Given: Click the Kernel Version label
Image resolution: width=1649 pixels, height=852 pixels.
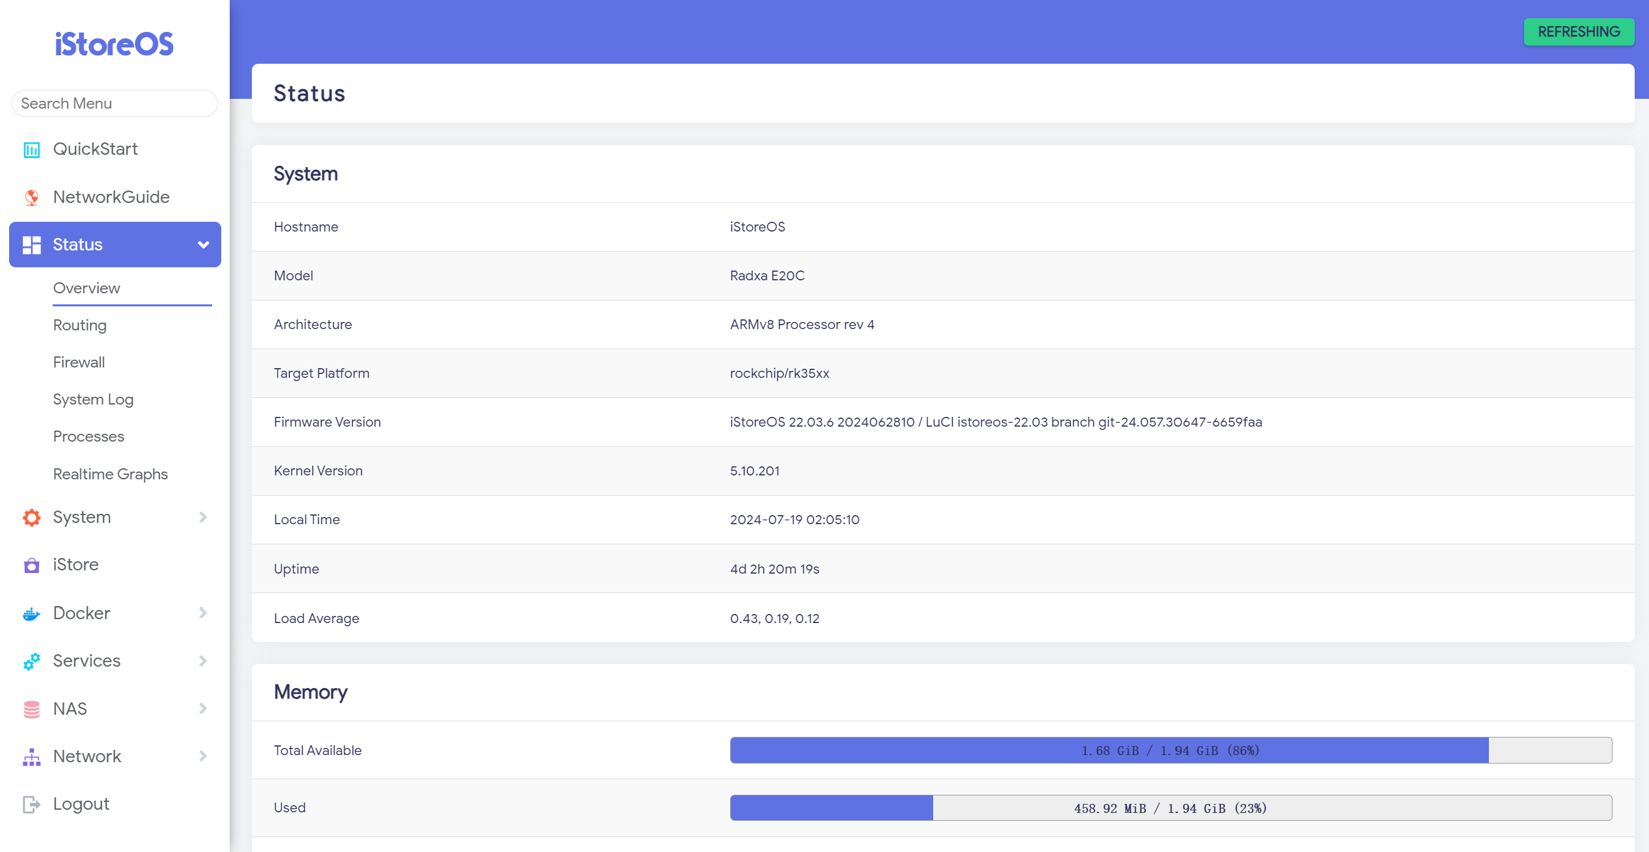Looking at the screenshot, I should (x=318, y=471).
